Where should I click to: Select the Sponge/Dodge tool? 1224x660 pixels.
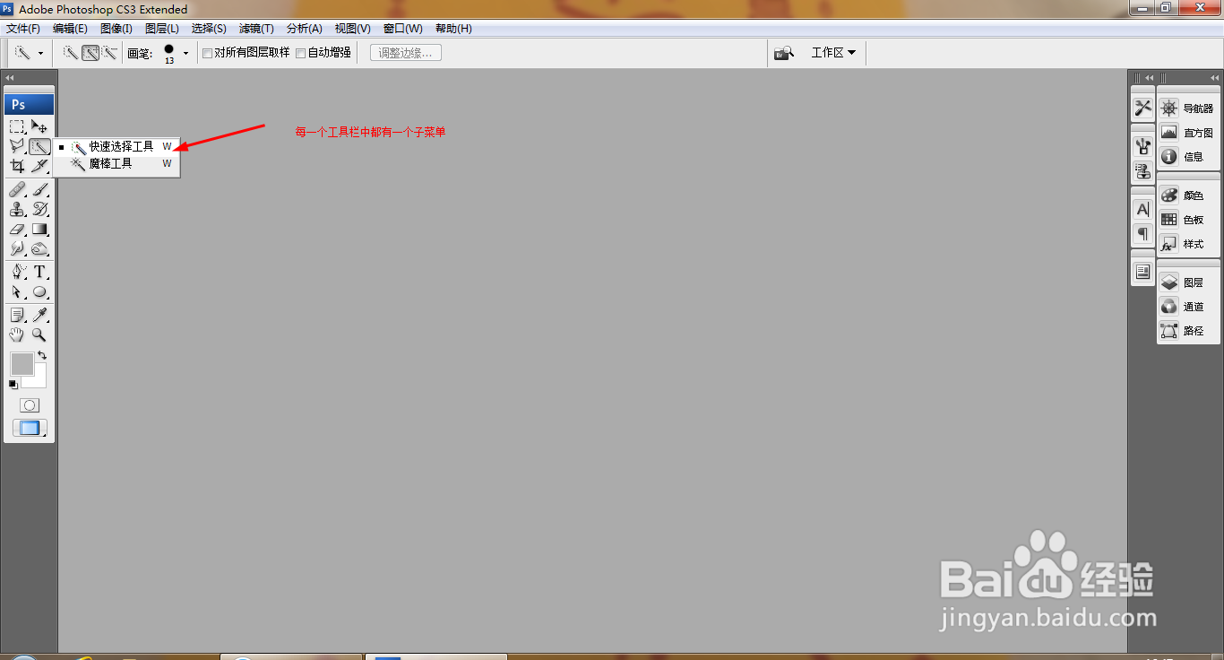[39, 249]
